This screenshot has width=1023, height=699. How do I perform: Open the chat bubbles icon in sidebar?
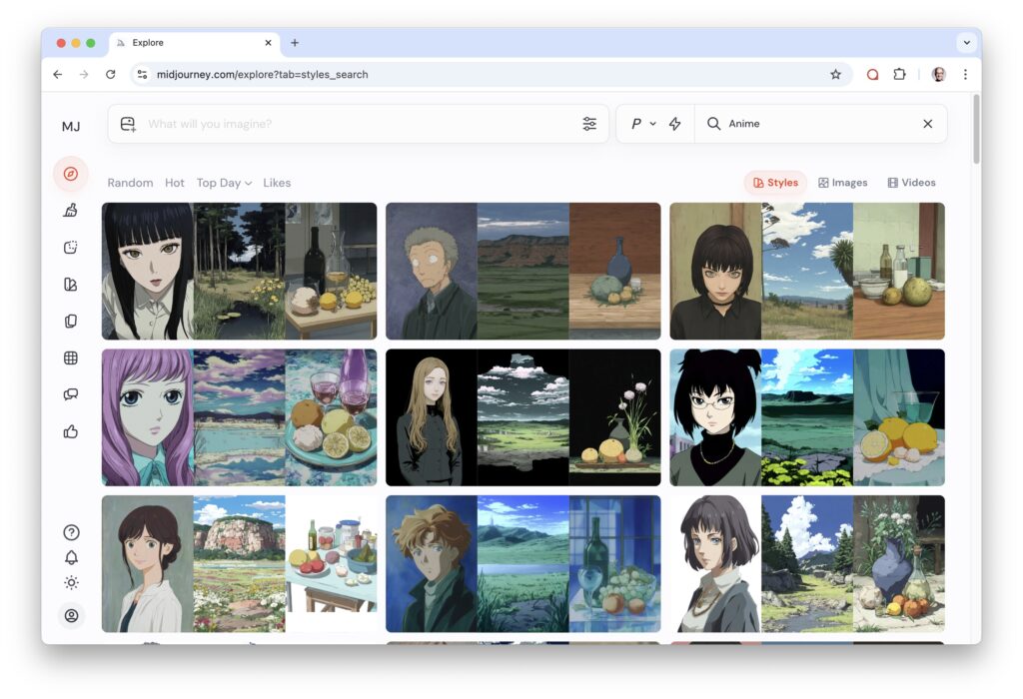tap(70, 394)
